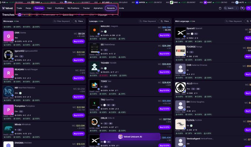
Task: Buy 0.1 ETH of ORLIX
Action: tap(165, 127)
